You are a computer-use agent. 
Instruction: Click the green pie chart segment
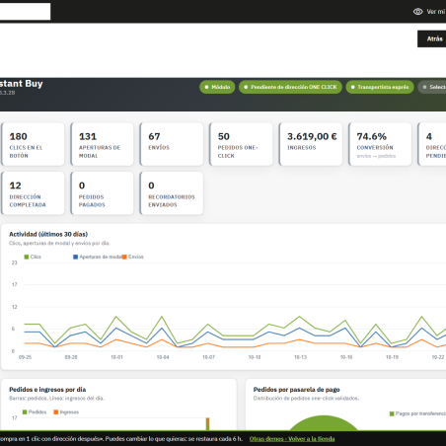[x=324, y=423]
